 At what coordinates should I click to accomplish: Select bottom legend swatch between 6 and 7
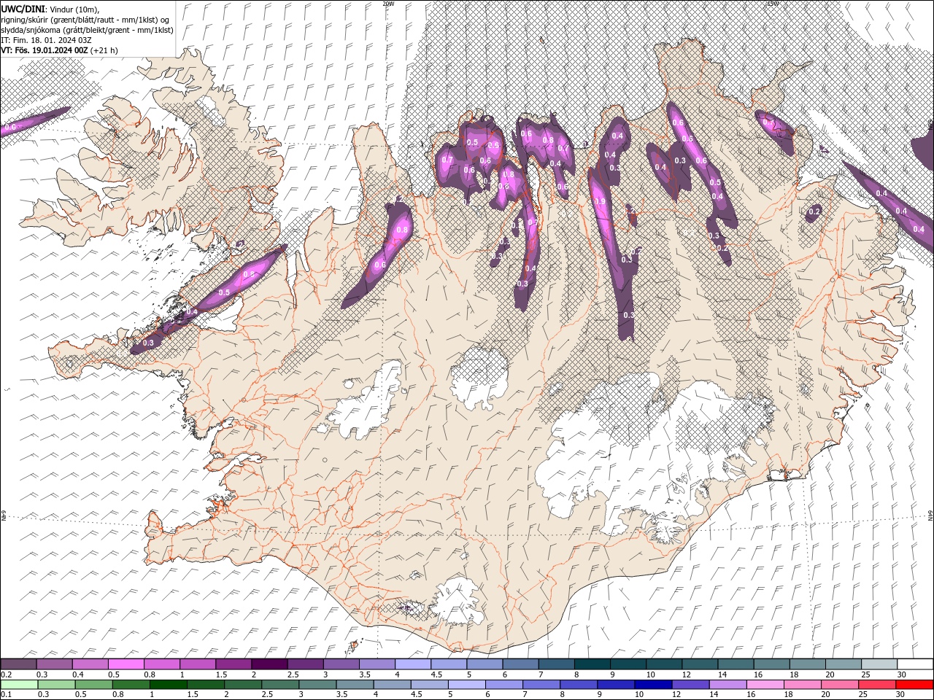click(x=504, y=685)
